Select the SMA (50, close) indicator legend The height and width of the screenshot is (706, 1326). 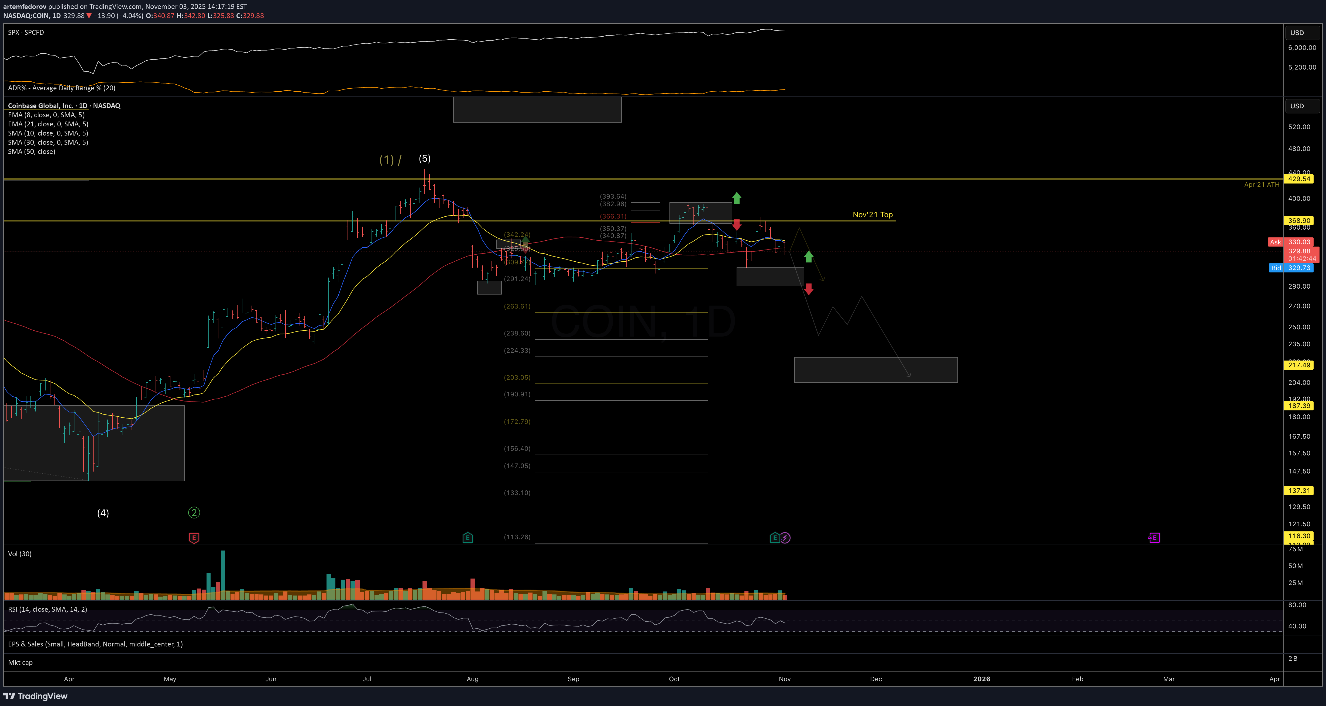pos(31,151)
